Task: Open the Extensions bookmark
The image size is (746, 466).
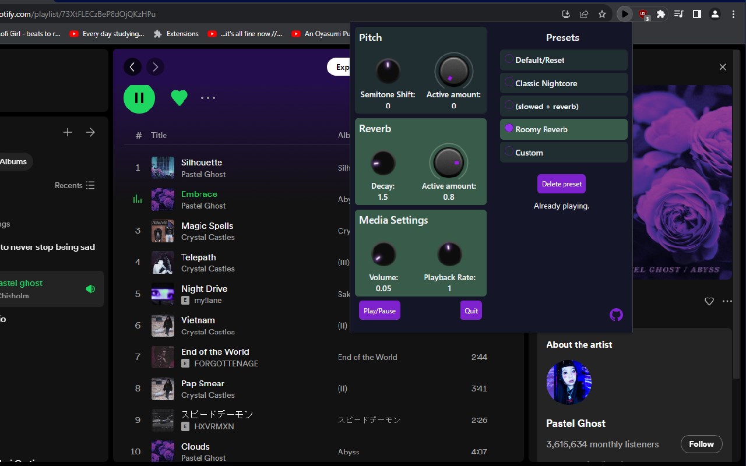Action: [x=176, y=34]
